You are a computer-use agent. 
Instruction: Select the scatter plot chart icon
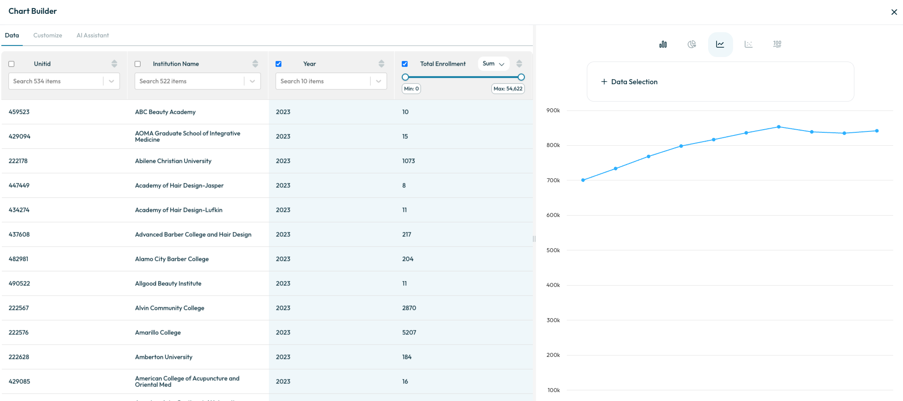[x=749, y=44]
